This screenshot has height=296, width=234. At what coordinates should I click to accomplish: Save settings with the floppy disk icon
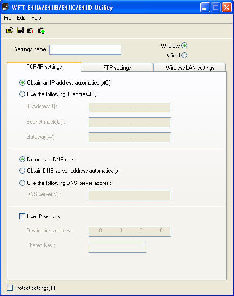click(x=20, y=30)
